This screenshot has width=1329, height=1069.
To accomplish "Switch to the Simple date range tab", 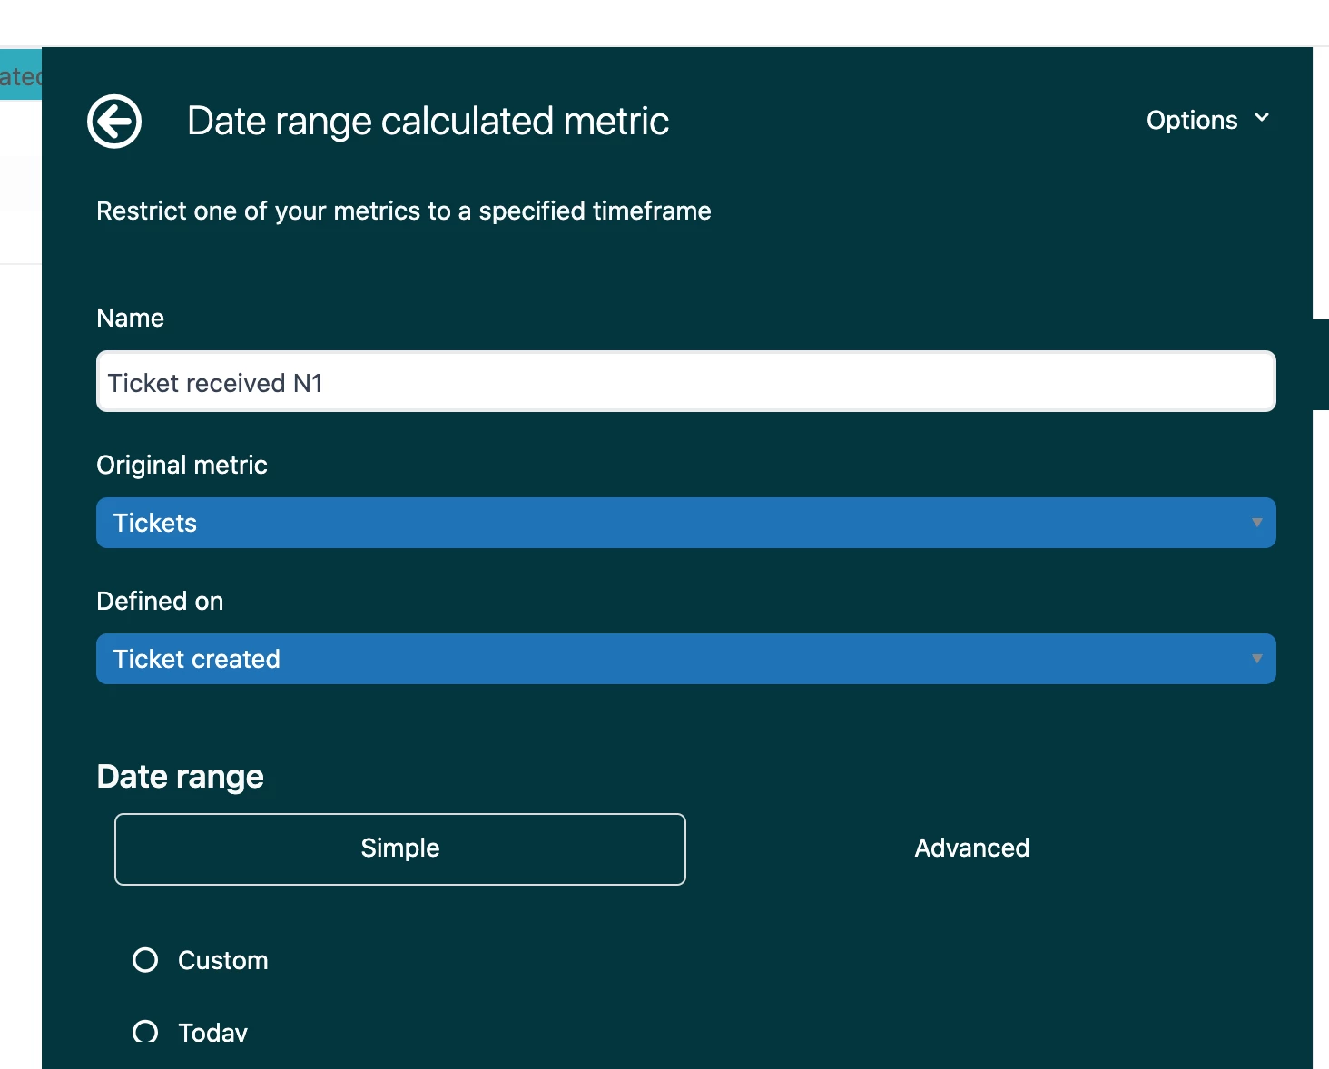I will (400, 848).
